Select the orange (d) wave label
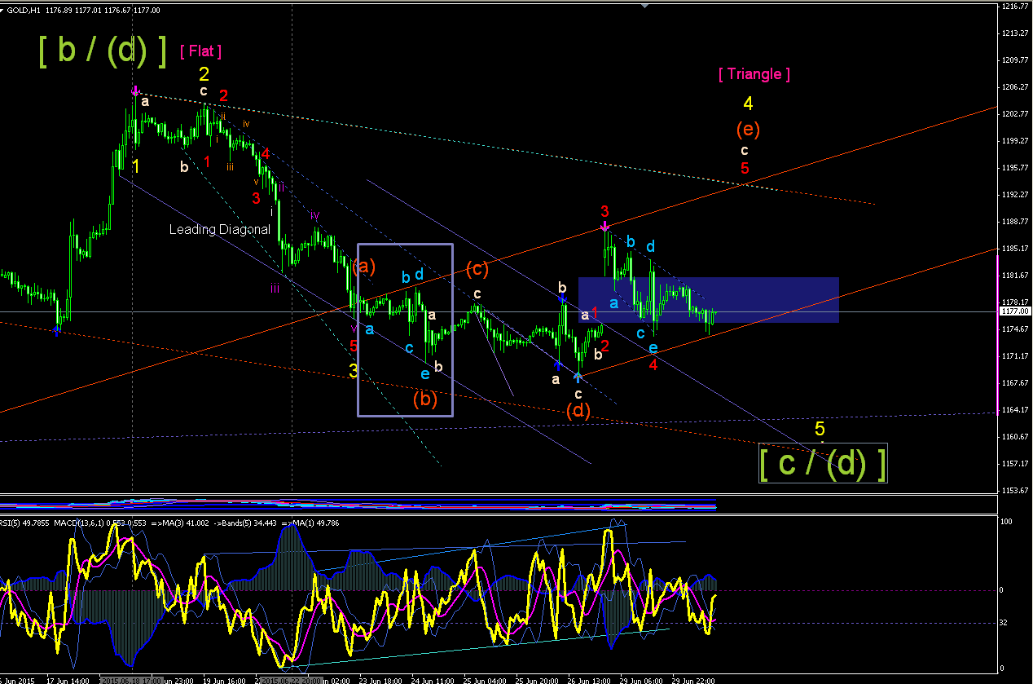 click(578, 411)
